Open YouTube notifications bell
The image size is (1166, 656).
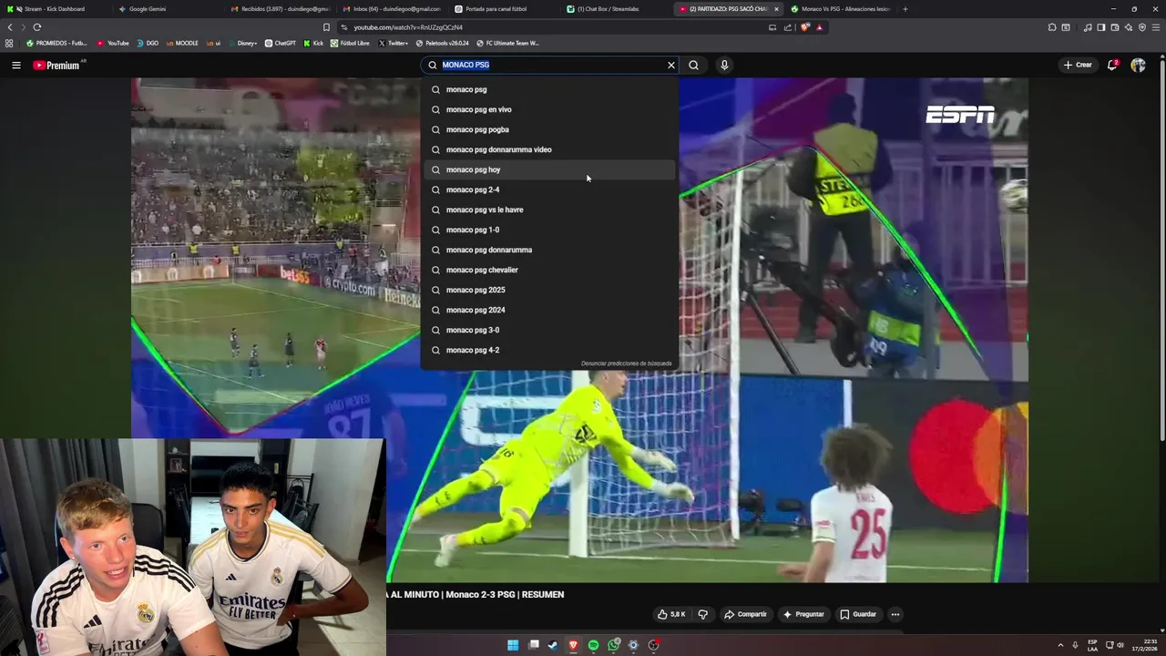point(1112,65)
